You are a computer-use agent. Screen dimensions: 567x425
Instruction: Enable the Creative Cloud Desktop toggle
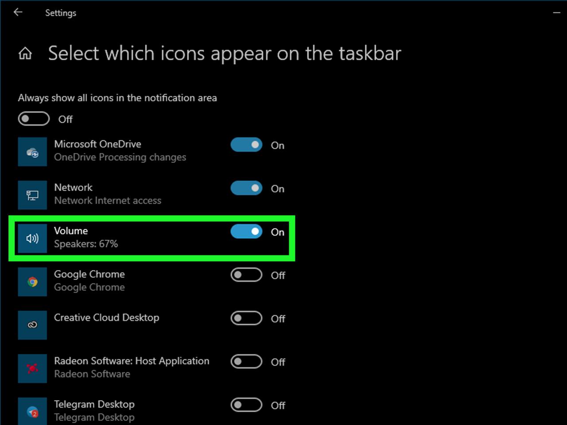pos(246,318)
